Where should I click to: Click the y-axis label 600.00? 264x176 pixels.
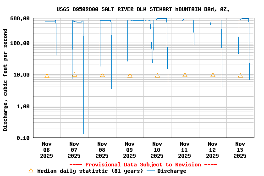tap(20, 18)
